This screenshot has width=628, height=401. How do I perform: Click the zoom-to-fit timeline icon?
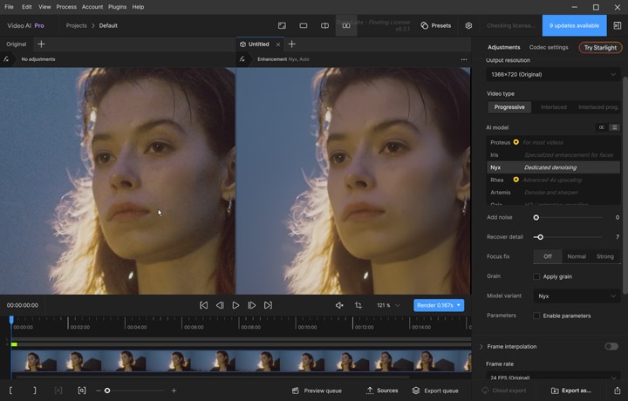(x=82, y=391)
